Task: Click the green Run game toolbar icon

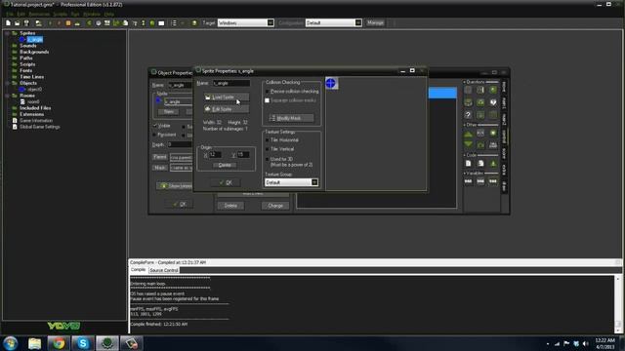Action: pos(50,23)
